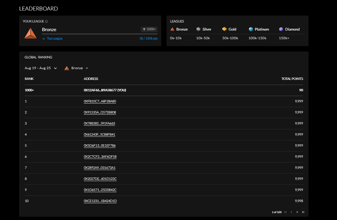Open address 0X1D6571...25D0842C

100,190
